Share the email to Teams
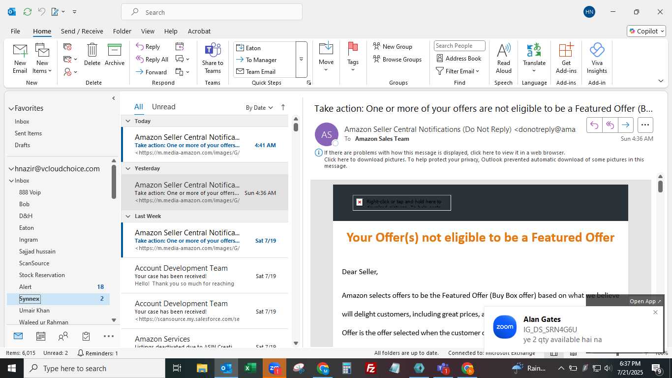 (213, 59)
